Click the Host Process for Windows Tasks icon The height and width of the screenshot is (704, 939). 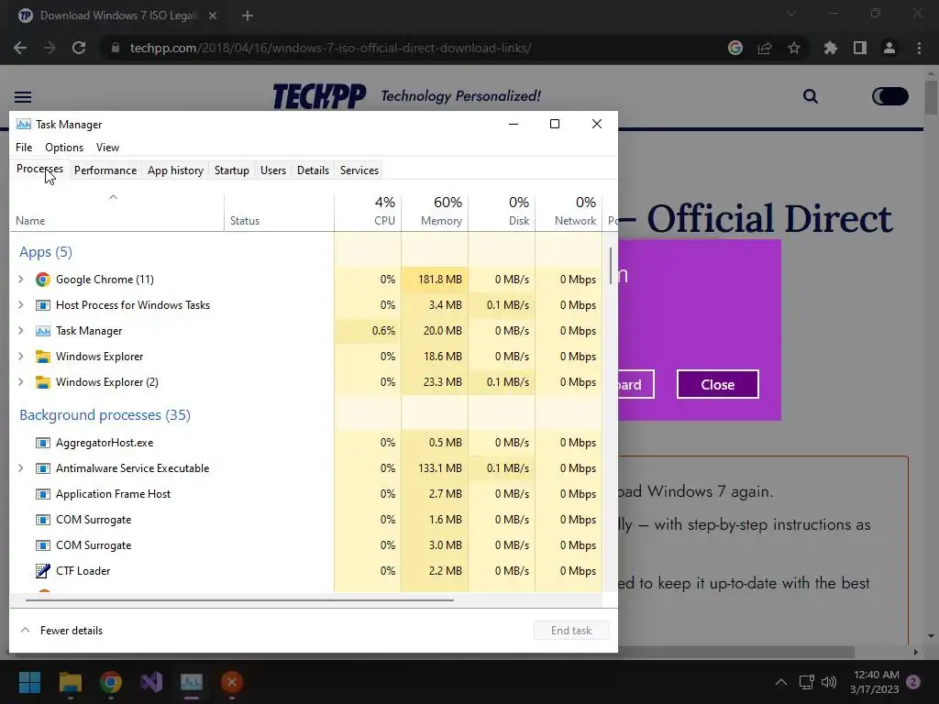[42, 305]
